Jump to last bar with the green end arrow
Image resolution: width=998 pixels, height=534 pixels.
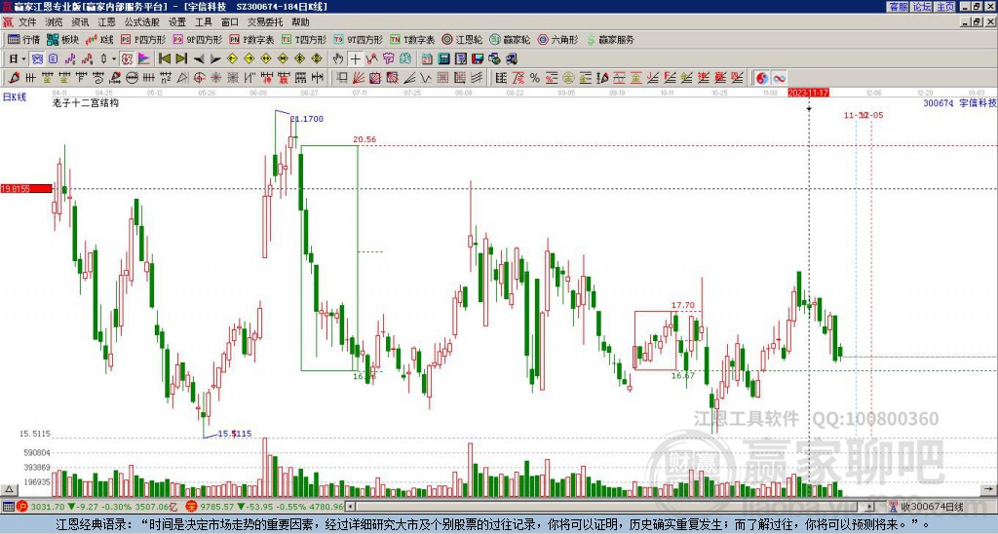pyautogui.click(x=181, y=59)
